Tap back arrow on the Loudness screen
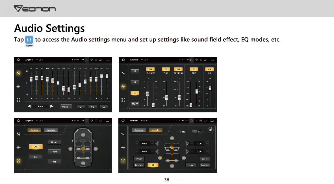Image resolution: width=334 pixels, height=184 pixels. pos(212,60)
